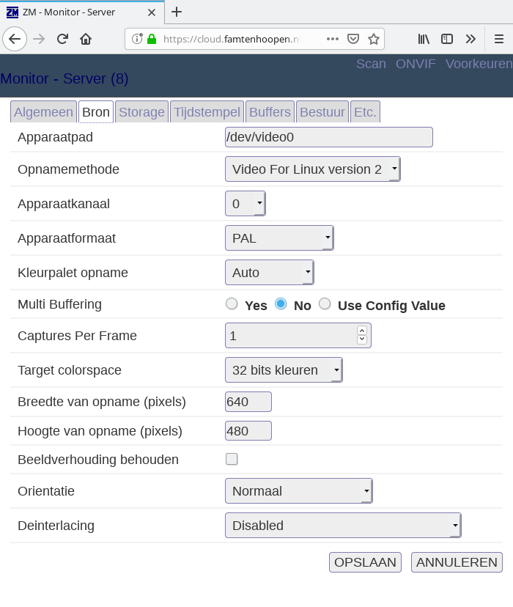Open the Library bookshelf icon
The height and width of the screenshot is (607, 513).
[x=424, y=39]
